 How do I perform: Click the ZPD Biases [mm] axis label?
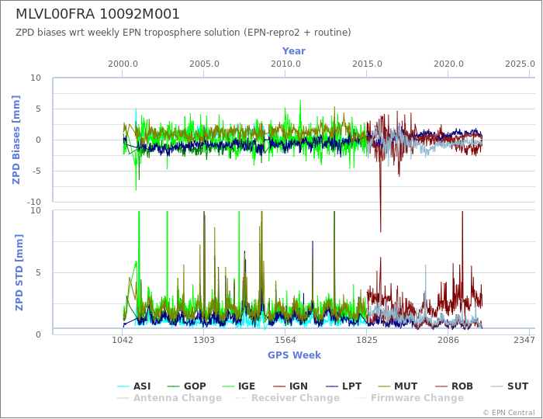(16, 140)
